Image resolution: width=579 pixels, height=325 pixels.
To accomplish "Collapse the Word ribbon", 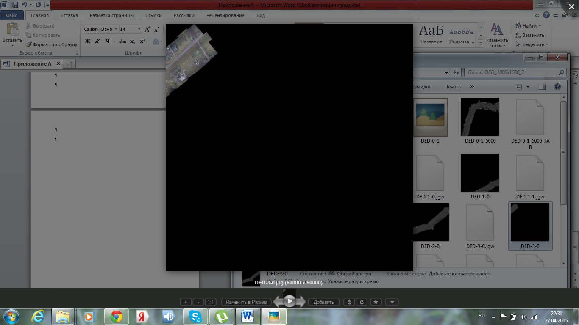I will (537, 15).
